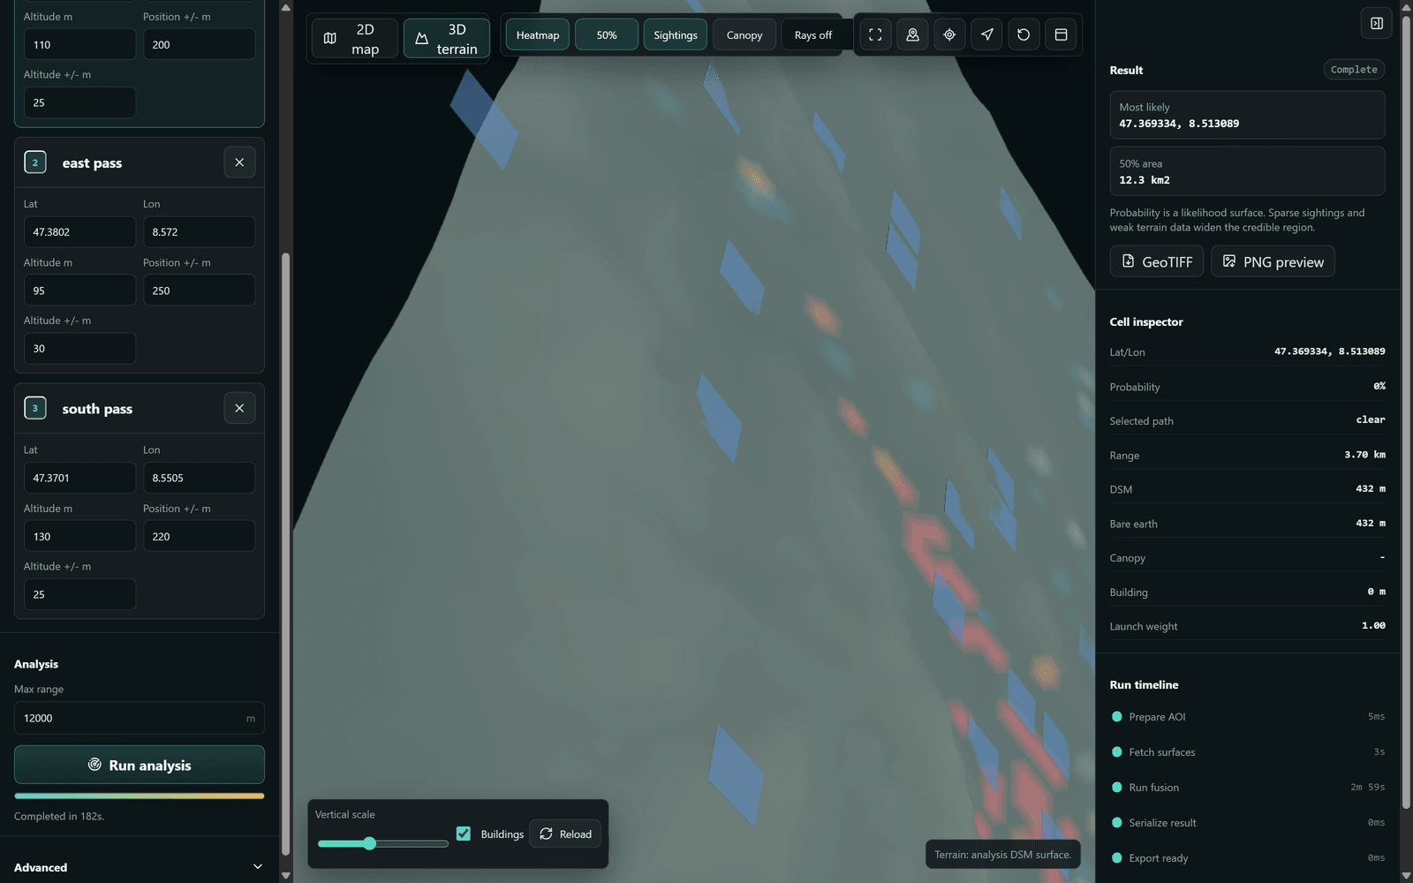1413x883 pixels.
Task: Click the Export ready timeline step
Action: (1247, 858)
